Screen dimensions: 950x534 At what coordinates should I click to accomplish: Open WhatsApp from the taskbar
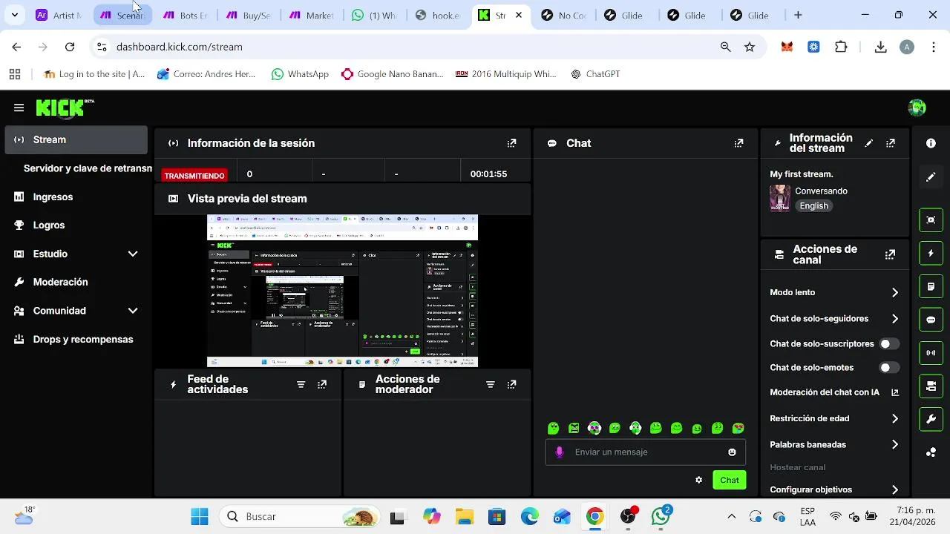click(x=661, y=516)
